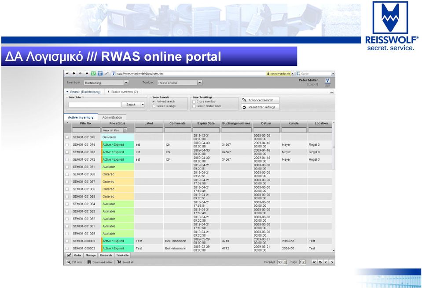Screen dimensions: 422x288
Task: Click the browser fast-forward (double right arrow) icon
Action: click(x=87, y=73)
